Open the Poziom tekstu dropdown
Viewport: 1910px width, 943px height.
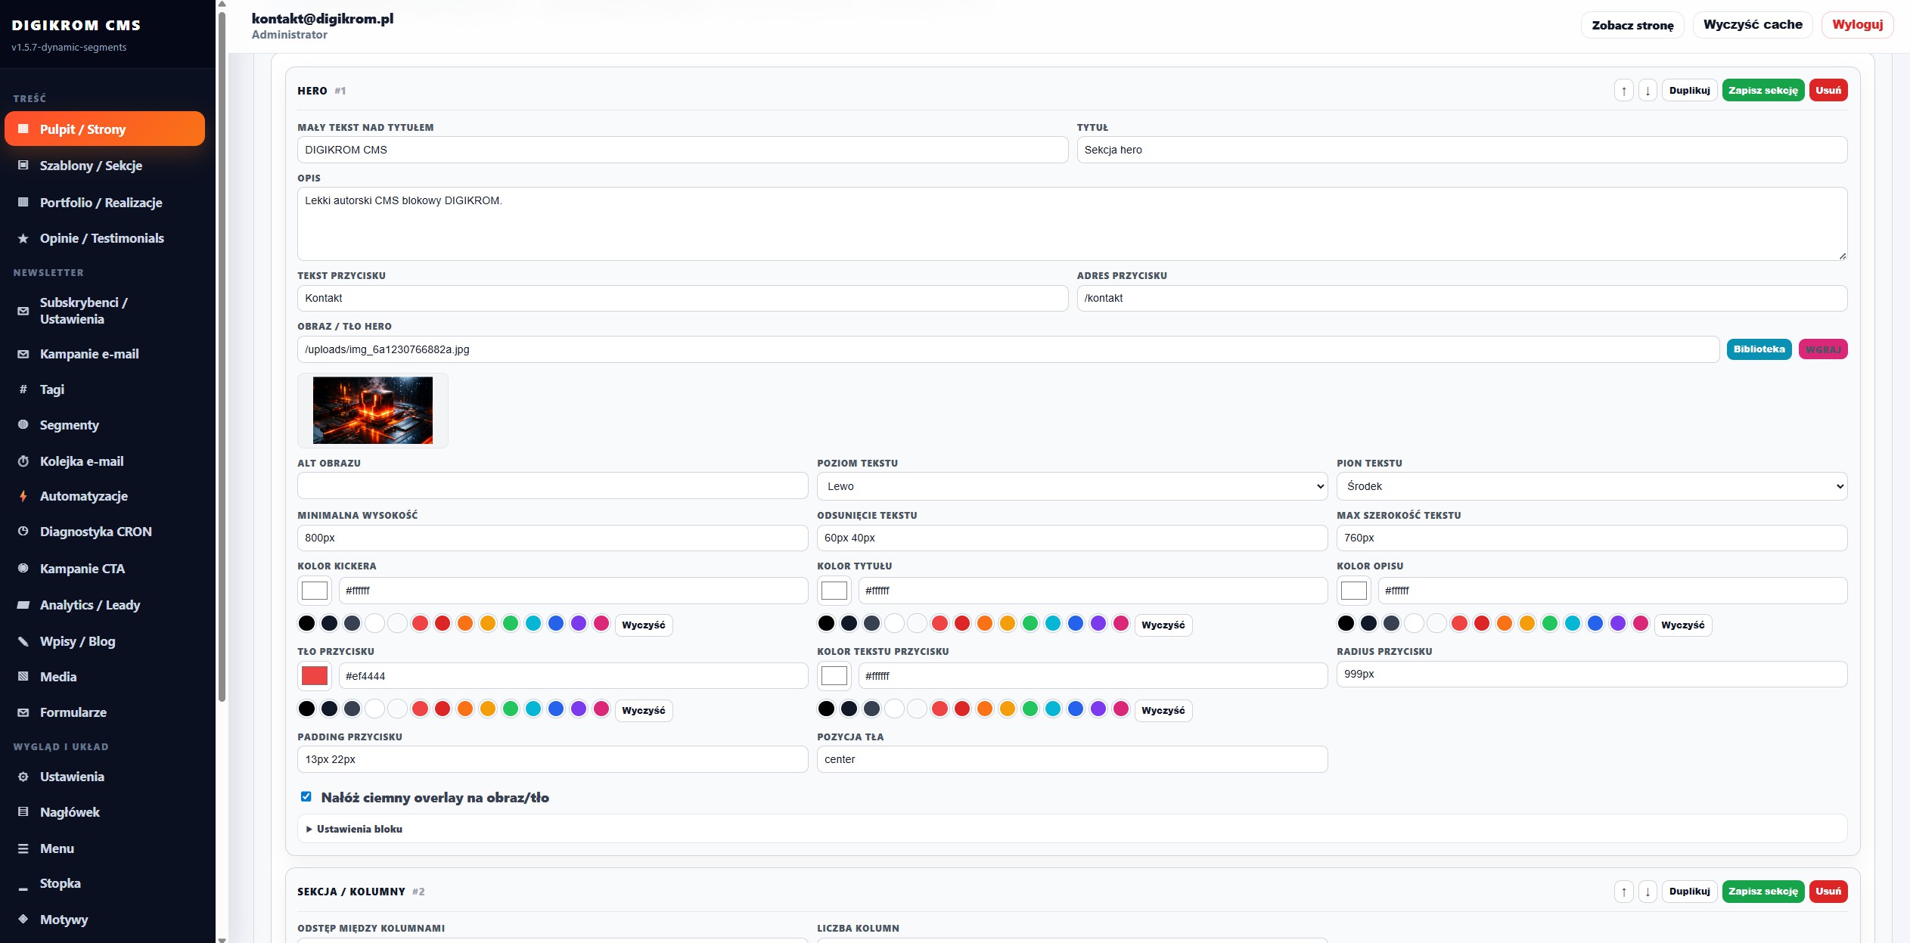coord(1072,486)
